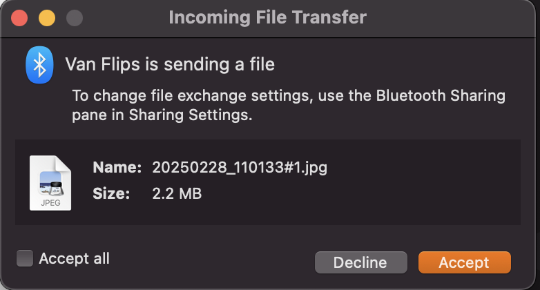Click the blue Bluetooth icon
This screenshot has height=290, width=540.
coord(39,65)
